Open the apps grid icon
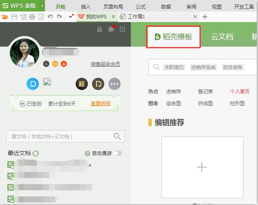 122,29
